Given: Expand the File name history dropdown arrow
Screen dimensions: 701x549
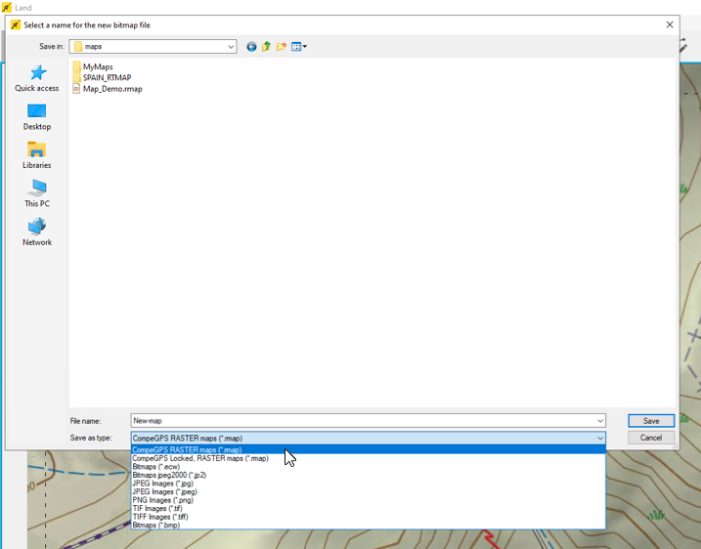Looking at the screenshot, I should pos(600,421).
